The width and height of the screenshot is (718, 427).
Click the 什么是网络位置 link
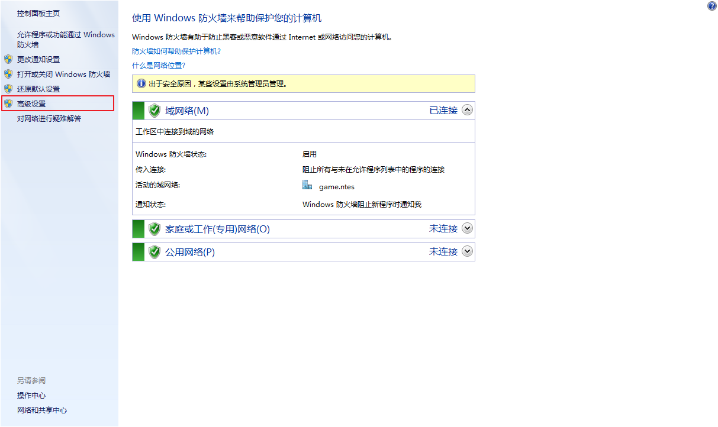point(159,66)
